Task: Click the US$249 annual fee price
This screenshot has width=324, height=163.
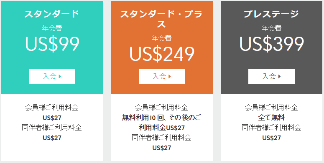Action: coord(162,54)
